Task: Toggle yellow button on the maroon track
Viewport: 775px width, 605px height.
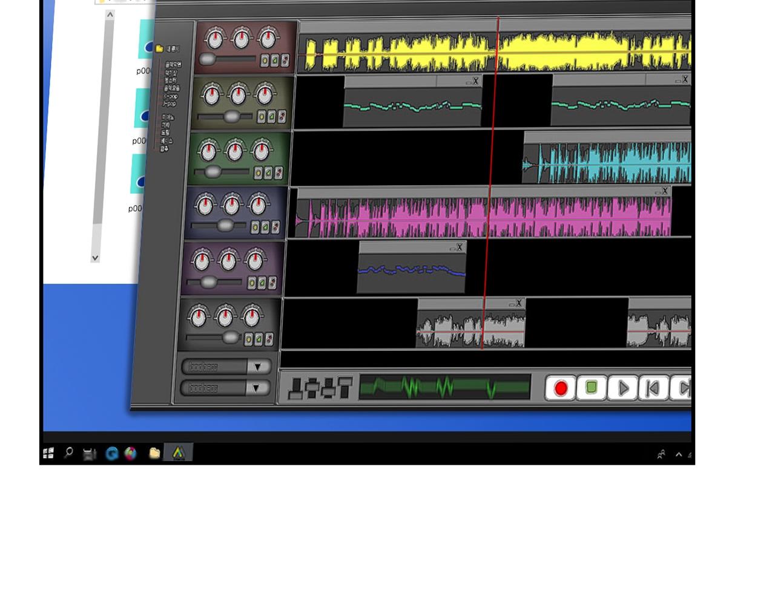Action: [265, 61]
